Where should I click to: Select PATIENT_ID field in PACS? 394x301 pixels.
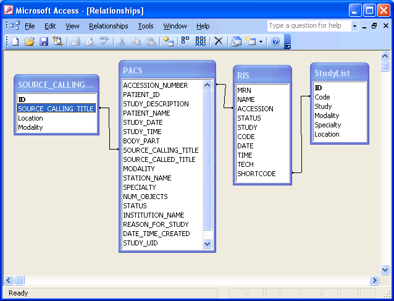141,95
